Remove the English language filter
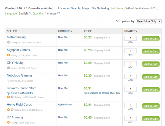Image resolution: width=165 pixels, height=126 pixels. tap(30, 13)
